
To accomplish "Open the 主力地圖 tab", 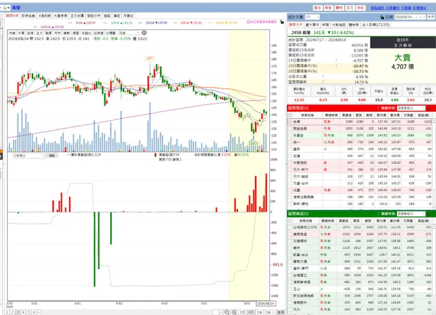I will [77, 16].
